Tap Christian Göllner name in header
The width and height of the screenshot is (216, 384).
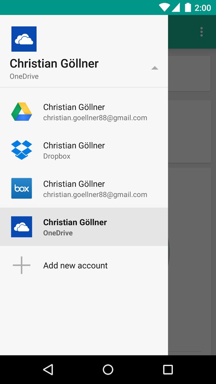click(x=54, y=64)
